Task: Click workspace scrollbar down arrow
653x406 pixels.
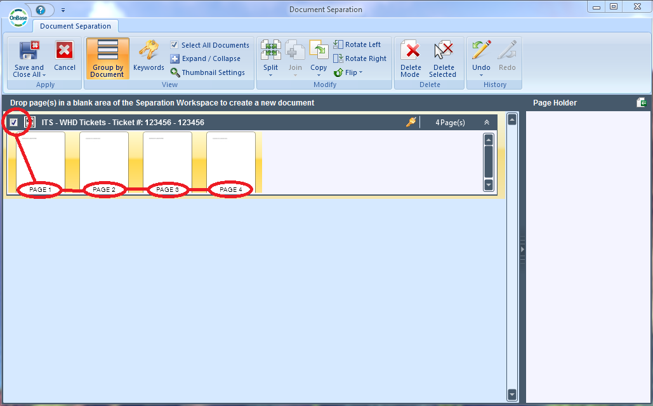Action: (512, 394)
